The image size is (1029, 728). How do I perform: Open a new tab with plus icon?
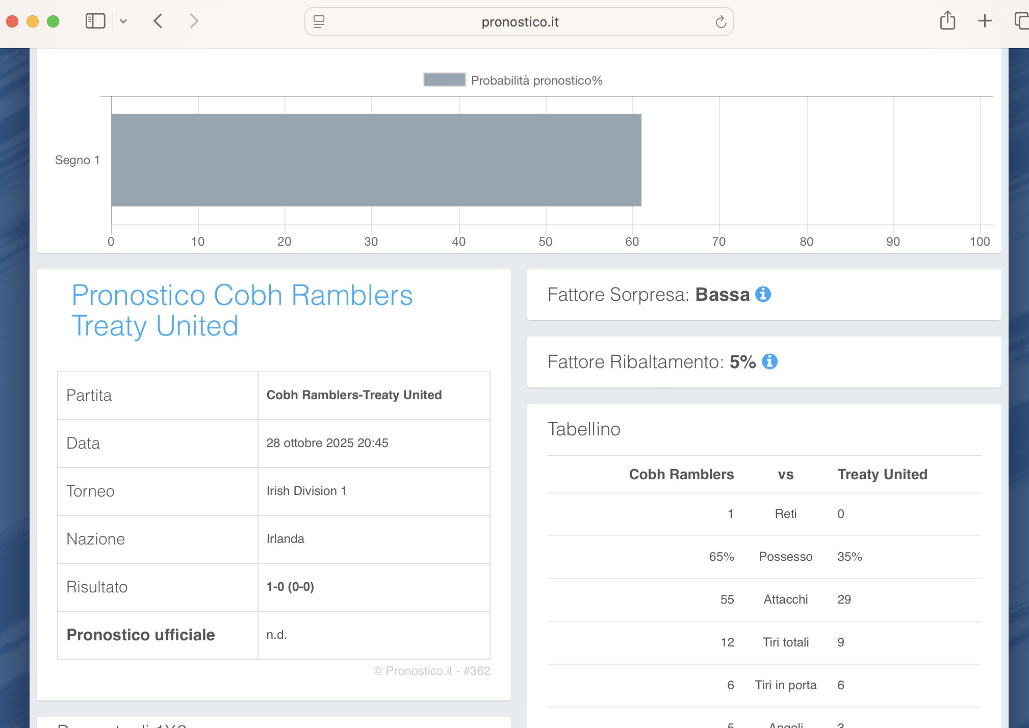point(985,21)
